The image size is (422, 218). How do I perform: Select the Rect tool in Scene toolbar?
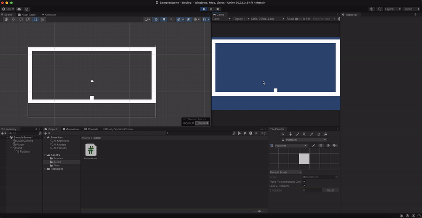click(x=35, y=20)
